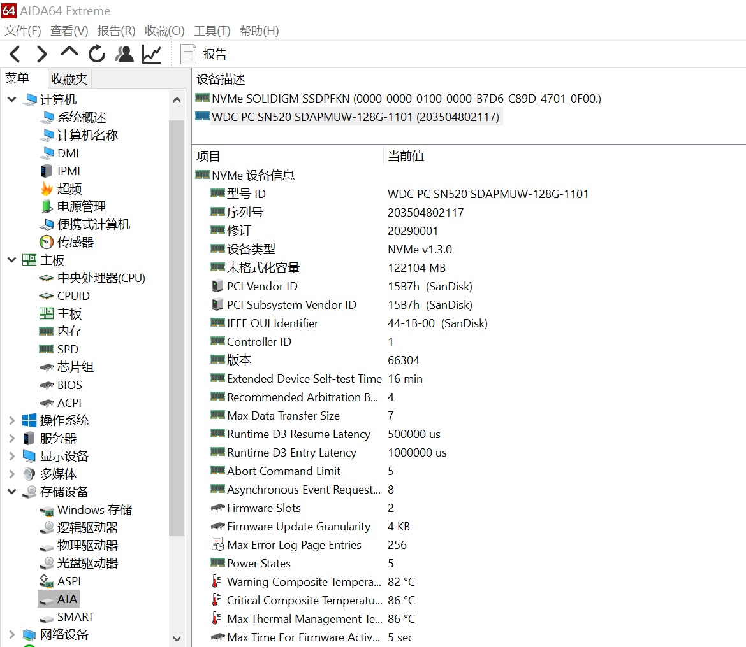Refresh the current page with the reload icon

[x=97, y=53]
